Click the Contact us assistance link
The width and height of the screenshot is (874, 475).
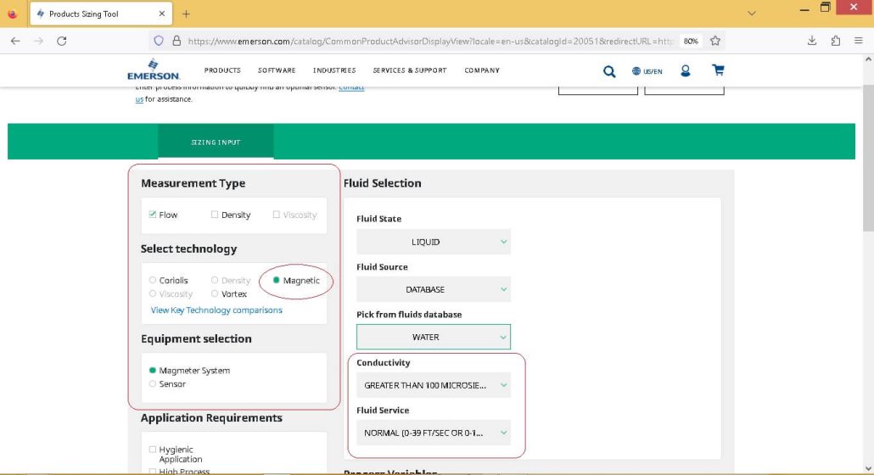click(351, 88)
